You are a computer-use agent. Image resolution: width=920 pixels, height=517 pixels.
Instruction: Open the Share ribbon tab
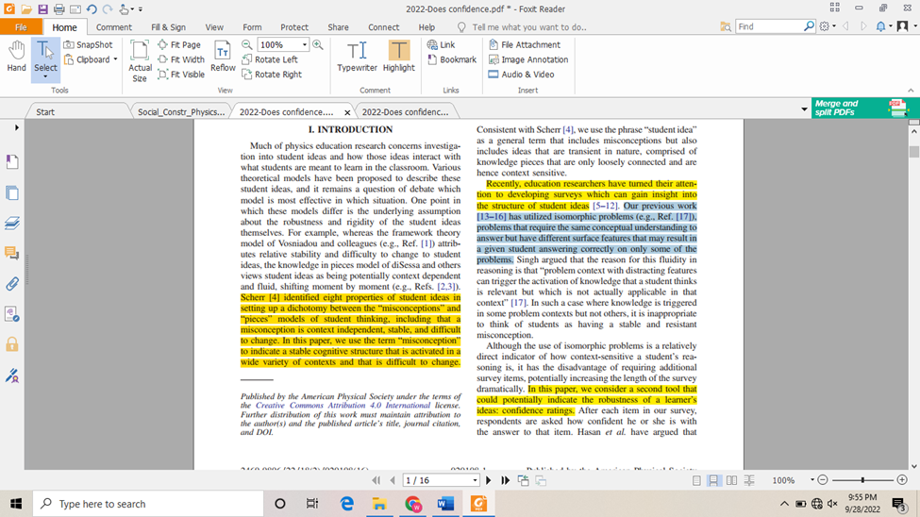click(x=338, y=27)
